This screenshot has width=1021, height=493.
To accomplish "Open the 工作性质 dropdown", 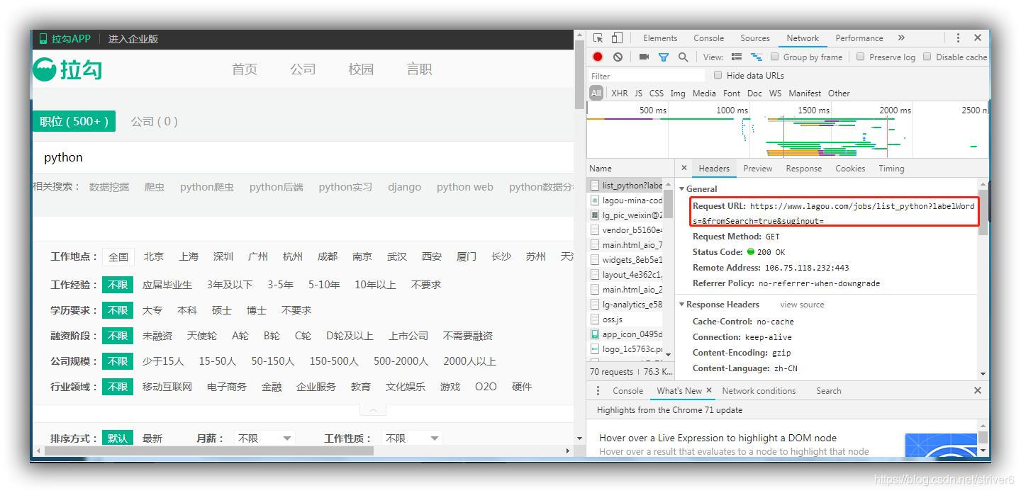I will [412, 438].
